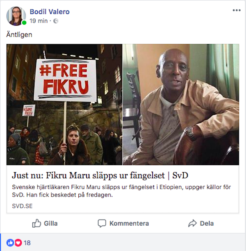Open Bodil Valero's profile name link
Screen dimensions: 246x251
(x=50, y=12)
